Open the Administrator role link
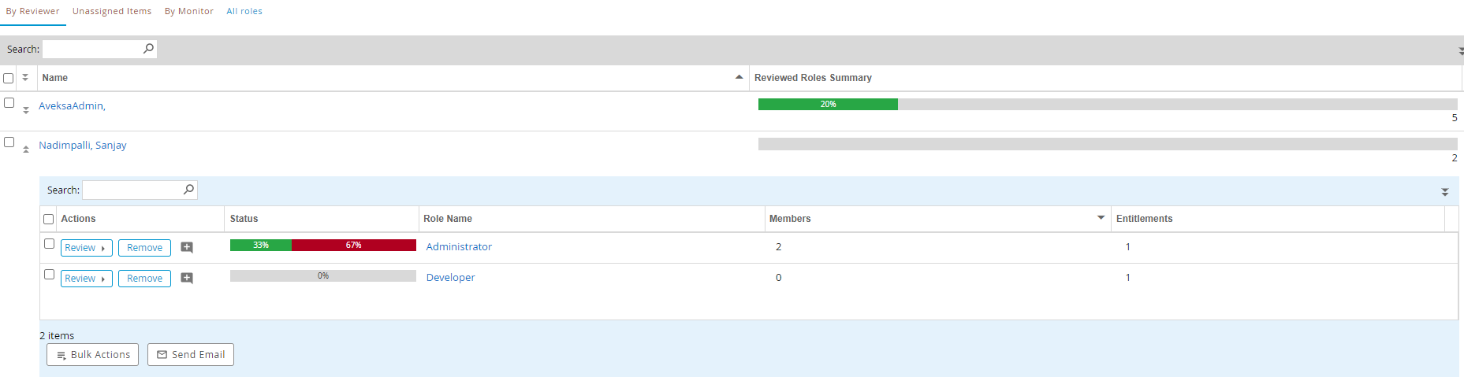The width and height of the screenshot is (1464, 388). [x=459, y=246]
